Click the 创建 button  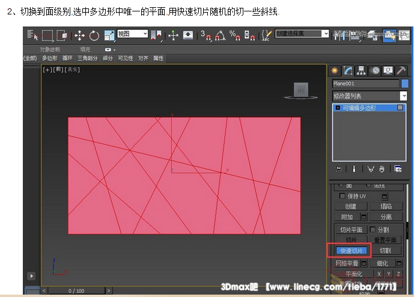pos(351,206)
